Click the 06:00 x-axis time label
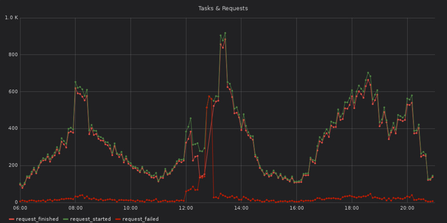The image size is (447, 223). click(20, 208)
